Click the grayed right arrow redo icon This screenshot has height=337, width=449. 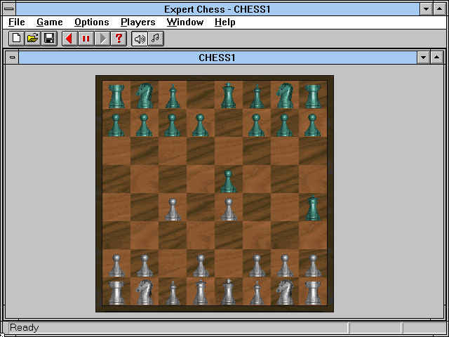coord(103,39)
